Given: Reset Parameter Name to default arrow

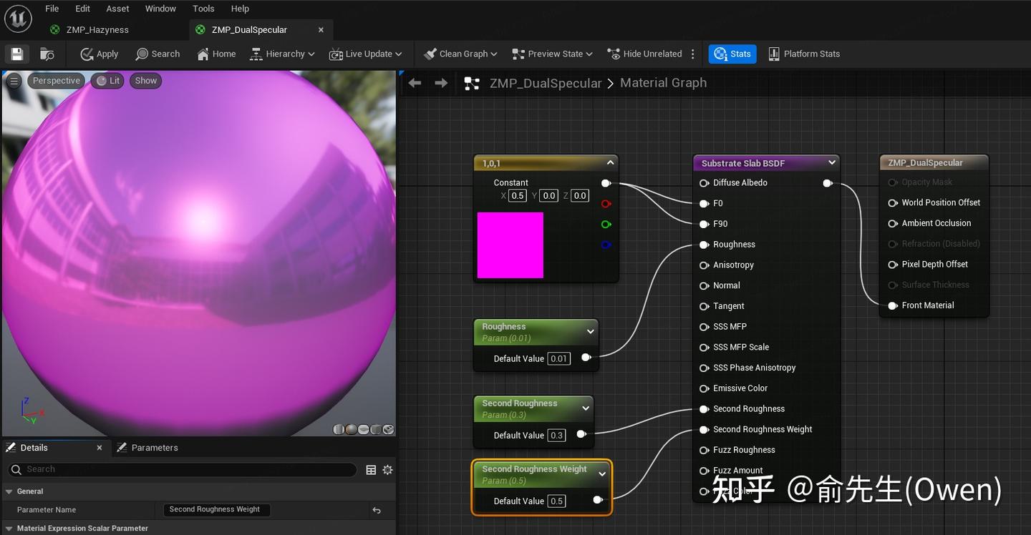Looking at the screenshot, I should (x=377, y=510).
